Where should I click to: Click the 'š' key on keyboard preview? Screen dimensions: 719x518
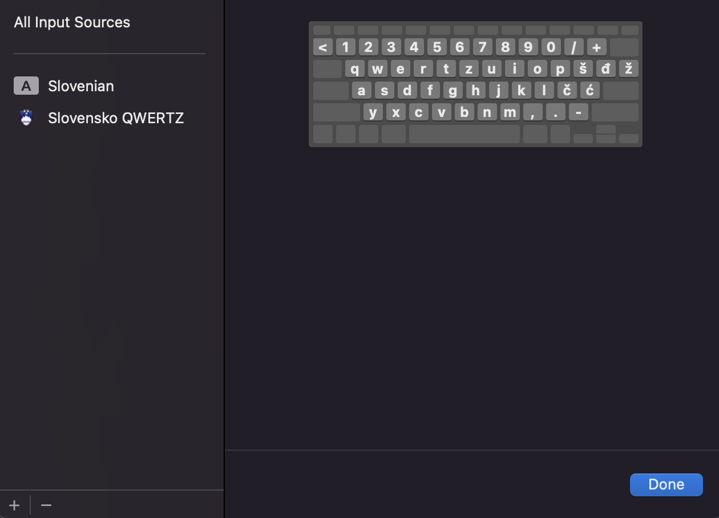pyautogui.click(x=583, y=69)
